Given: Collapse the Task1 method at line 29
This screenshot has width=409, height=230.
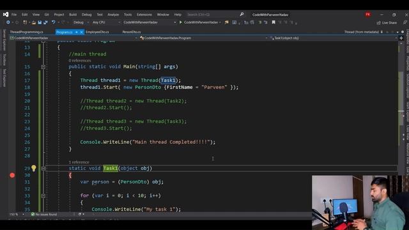Looking at the screenshot, I should (x=43, y=169).
